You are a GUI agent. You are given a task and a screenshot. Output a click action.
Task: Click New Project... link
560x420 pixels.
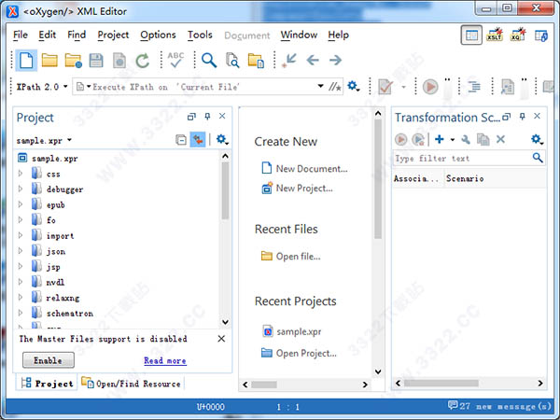(297, 189)
